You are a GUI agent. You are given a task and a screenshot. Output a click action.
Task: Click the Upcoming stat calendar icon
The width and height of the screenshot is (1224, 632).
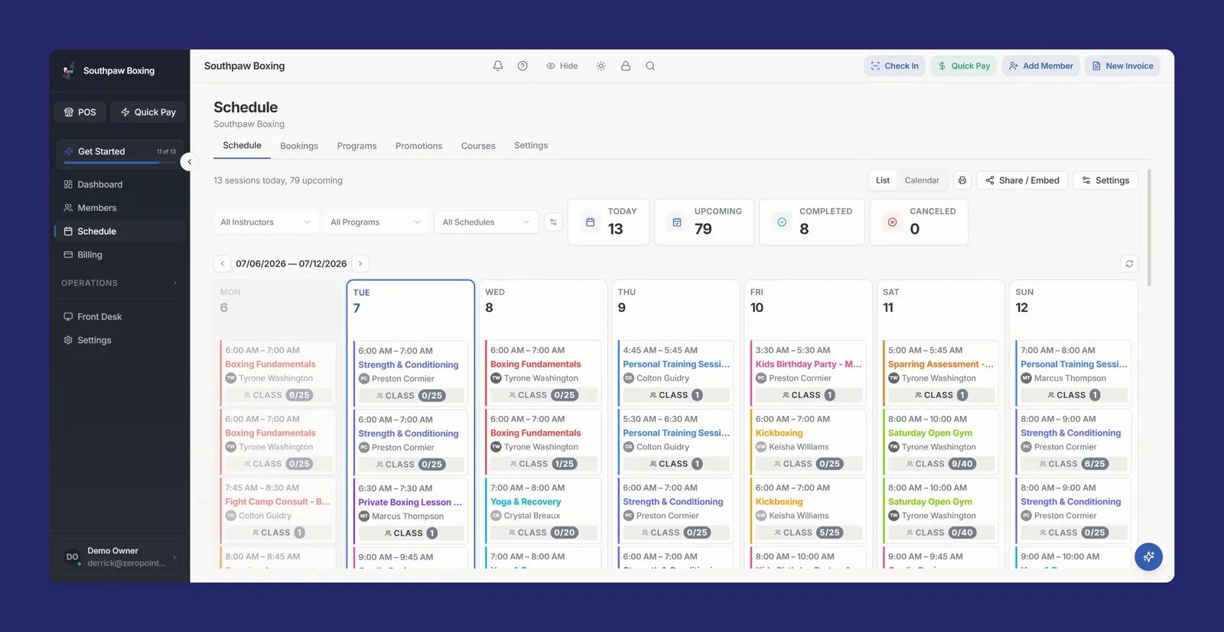(677, 222)
